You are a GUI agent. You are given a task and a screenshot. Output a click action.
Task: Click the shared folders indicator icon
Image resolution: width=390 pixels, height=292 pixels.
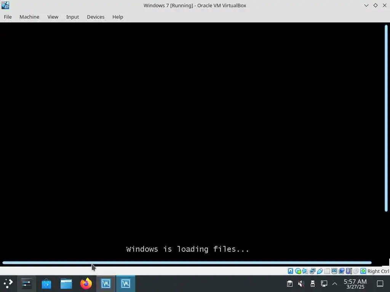[x=327, y=271]
